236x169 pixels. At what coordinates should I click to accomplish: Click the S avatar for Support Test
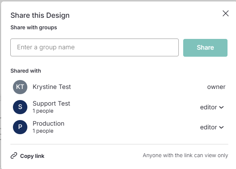click(x=20, y=107)
